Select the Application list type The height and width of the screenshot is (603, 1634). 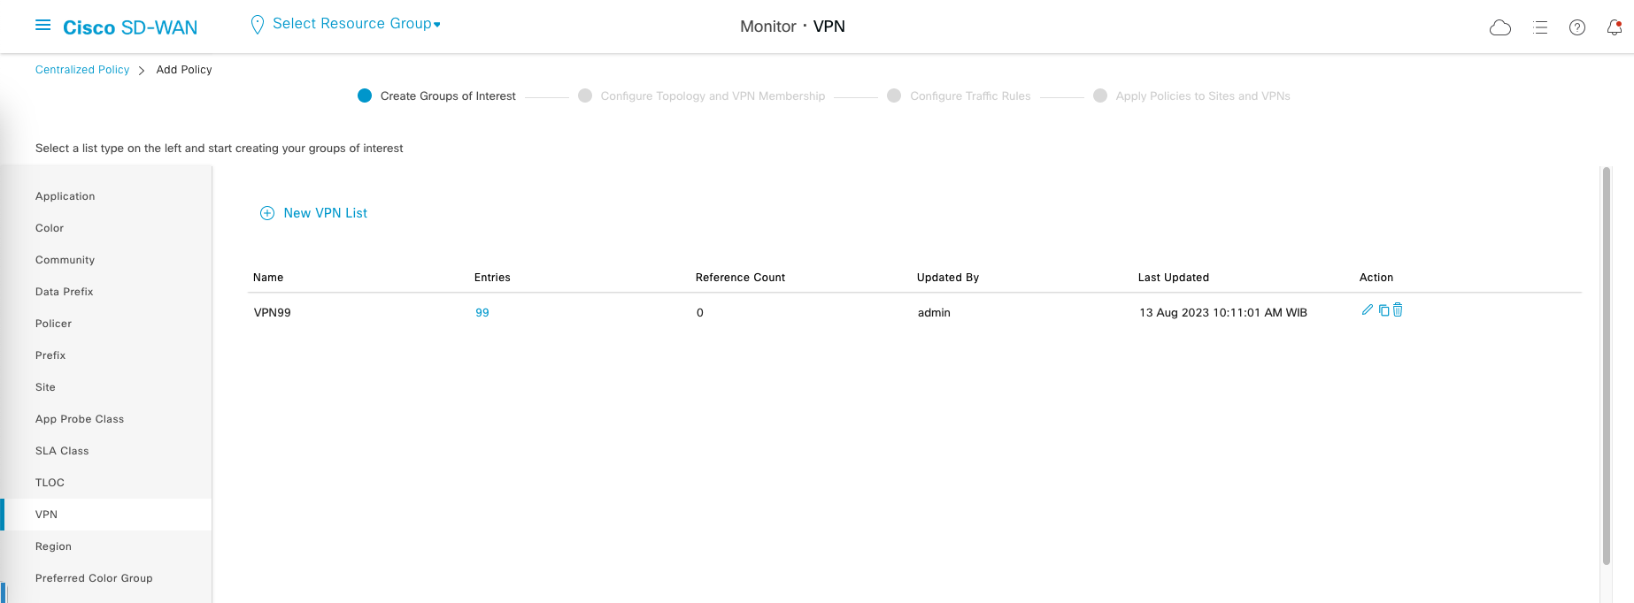coord(66,196)
